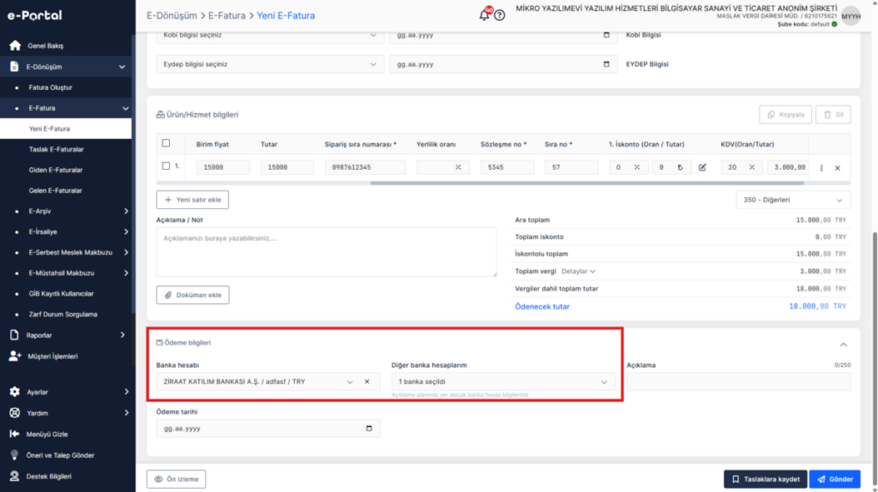The width and height of the screenshot is (878, 492).
Task: Open Taslak E-Faturalar menu item
Action: (x=56, y=149)
